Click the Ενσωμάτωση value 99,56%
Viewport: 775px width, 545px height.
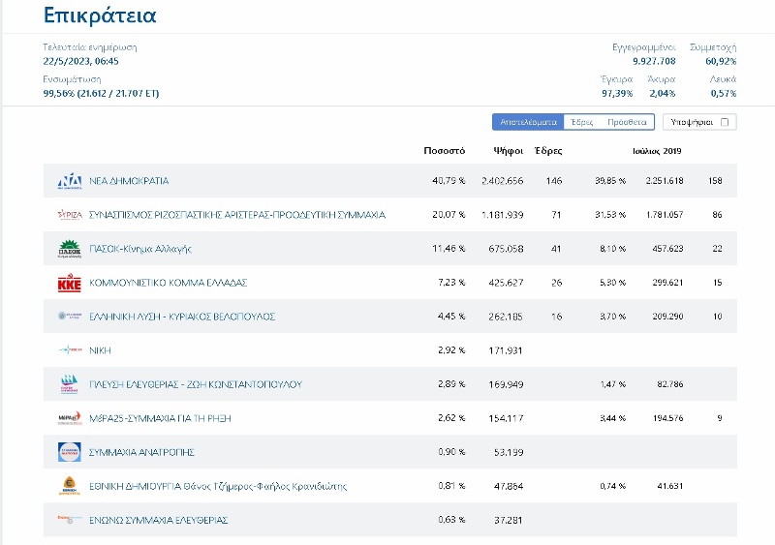point(101,93)
